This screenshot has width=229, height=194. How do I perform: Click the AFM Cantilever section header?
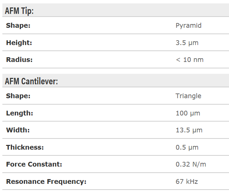coord(31,81)
